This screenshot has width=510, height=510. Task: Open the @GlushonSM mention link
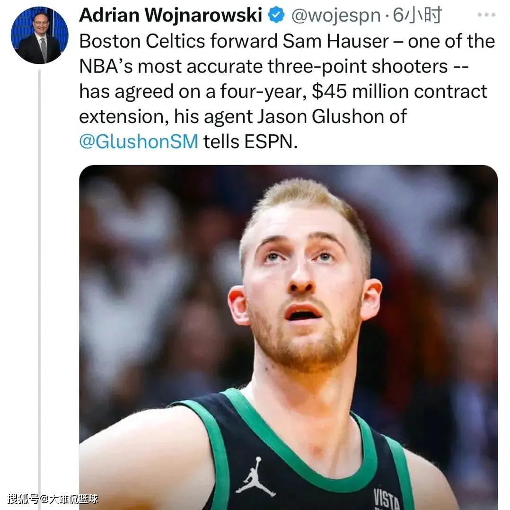[139, 141]
